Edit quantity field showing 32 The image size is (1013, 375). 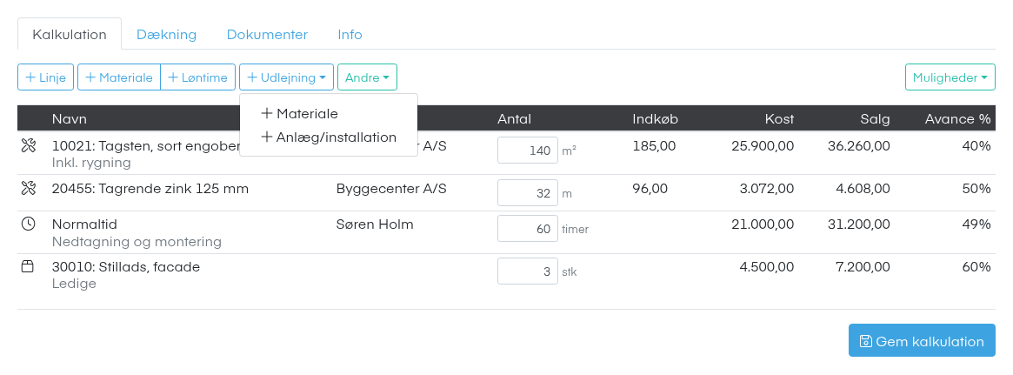pyautogui.click(x=527, y=192)
